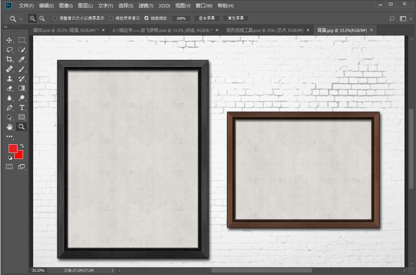Viewport: 416px width, 275px height.
Task: Switch to the 8-1描边字 psd tab
Action: [162, 31]
